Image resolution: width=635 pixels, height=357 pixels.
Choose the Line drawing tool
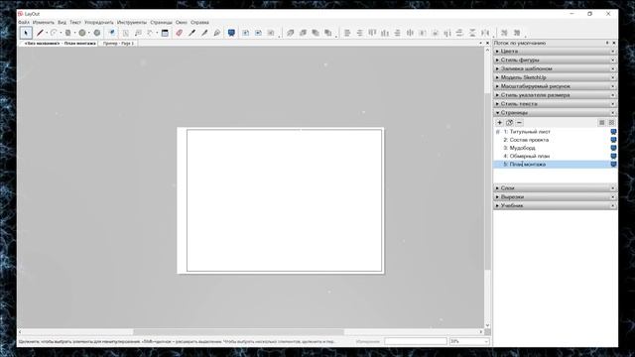pos(40,33)
